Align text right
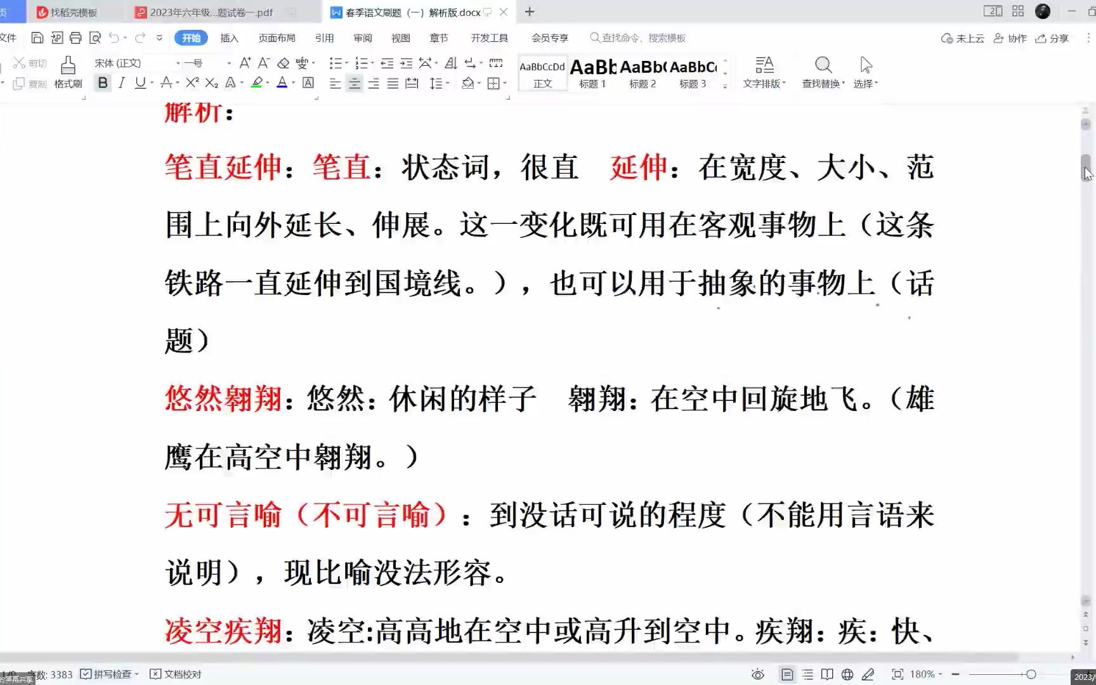Viewport: 1096px width, 685px height. pyautogui.click(x=374, y=83)
